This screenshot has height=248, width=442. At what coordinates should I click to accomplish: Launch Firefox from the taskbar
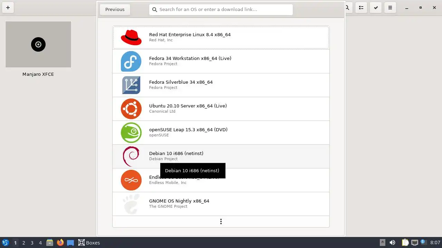[60, 242]
